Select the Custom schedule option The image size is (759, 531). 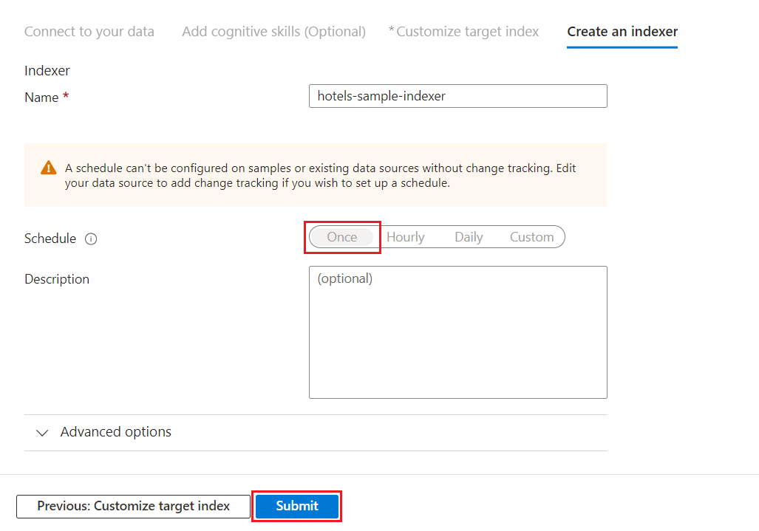(x=531, y=237)
